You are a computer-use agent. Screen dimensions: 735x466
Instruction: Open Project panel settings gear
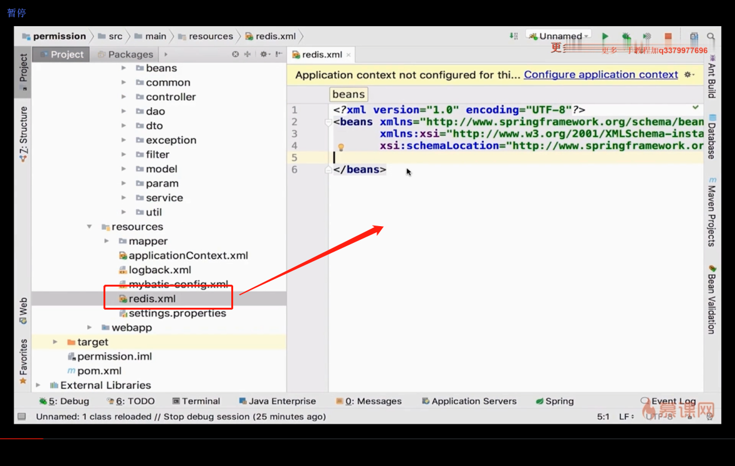tap(264, 54)
